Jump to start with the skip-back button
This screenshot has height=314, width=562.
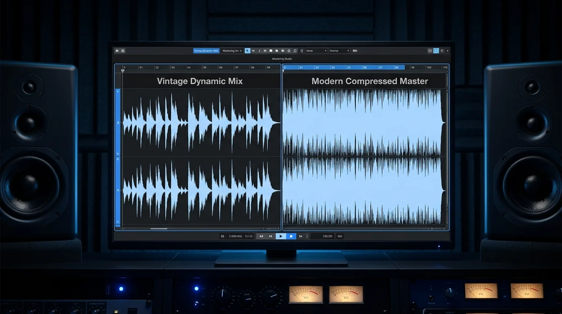[x=270, y=236]
